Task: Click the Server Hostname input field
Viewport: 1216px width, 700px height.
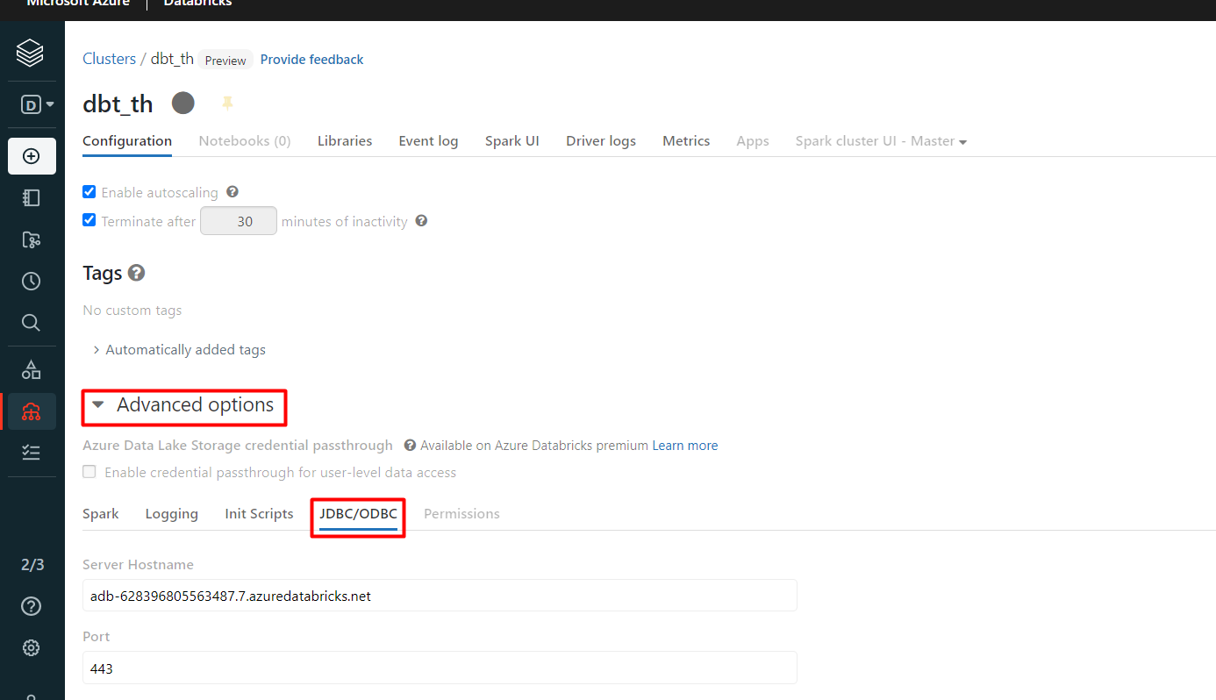Action: [439, 595]
